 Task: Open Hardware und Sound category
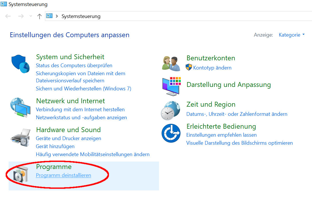tap(68, 130)
